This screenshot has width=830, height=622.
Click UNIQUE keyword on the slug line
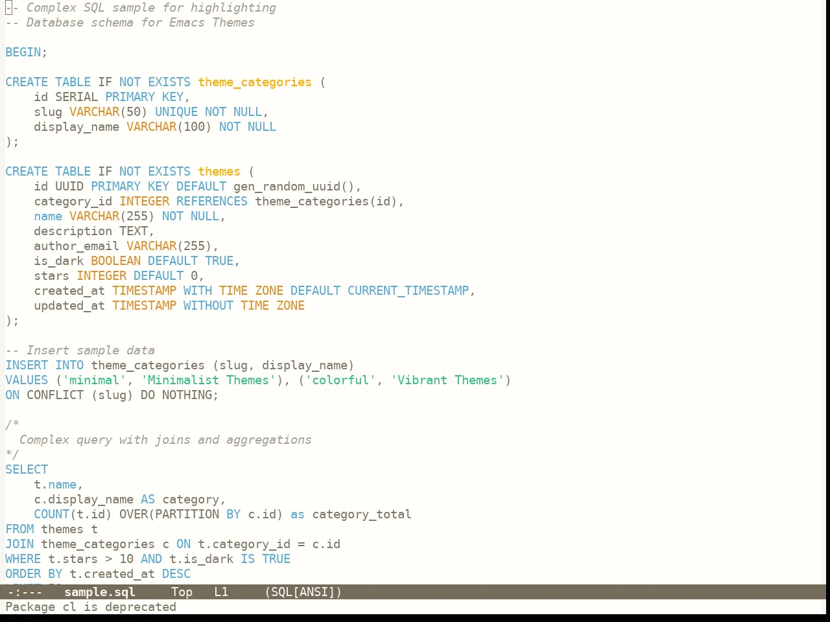coord(176,112)
